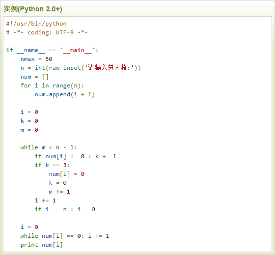Click the heading 实例(Python 2.0+)

click(33, 9)
